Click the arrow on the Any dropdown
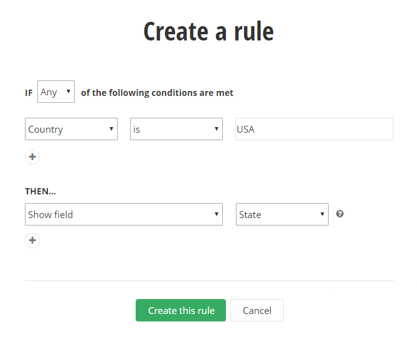Image resolution: width=417 pixels, height=342 pixels. 68,92
